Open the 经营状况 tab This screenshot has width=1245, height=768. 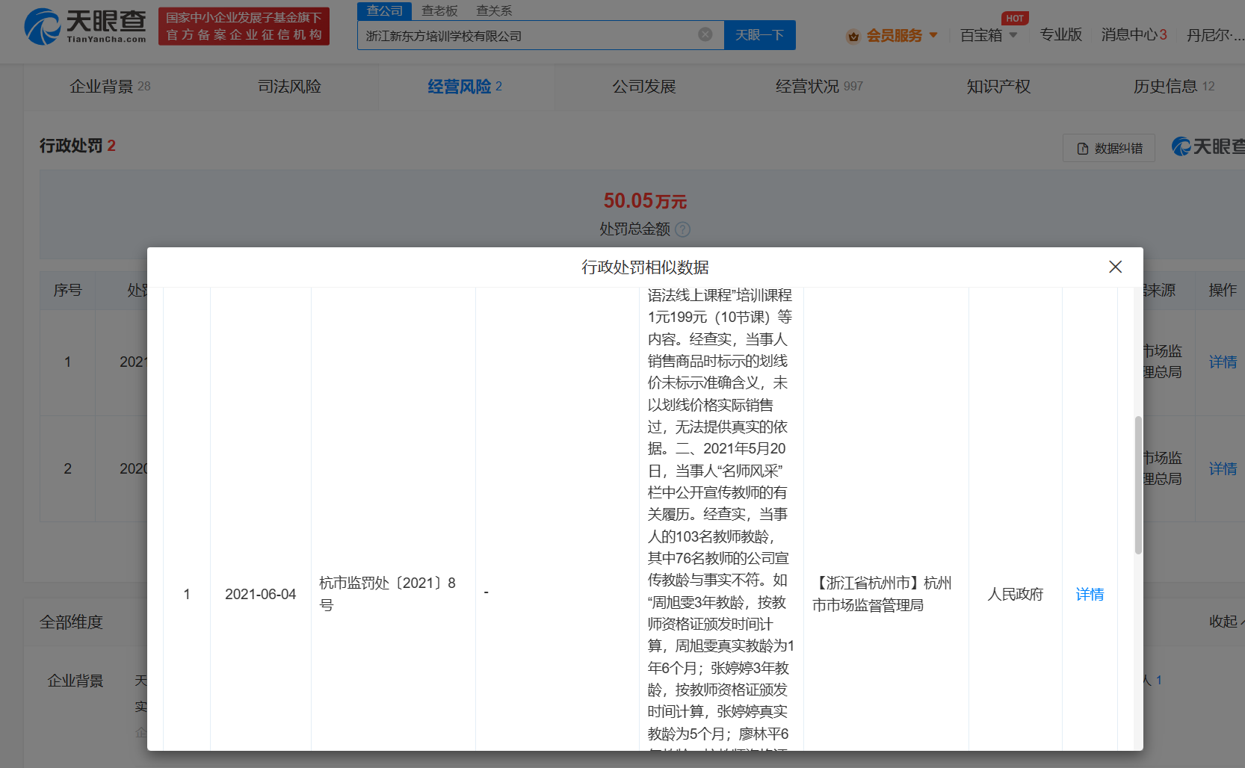(819, 87)
